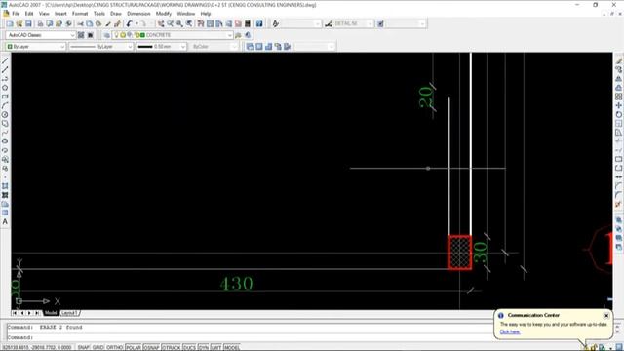Select the Erase tool in Modify toolbar

coord(619,60)
